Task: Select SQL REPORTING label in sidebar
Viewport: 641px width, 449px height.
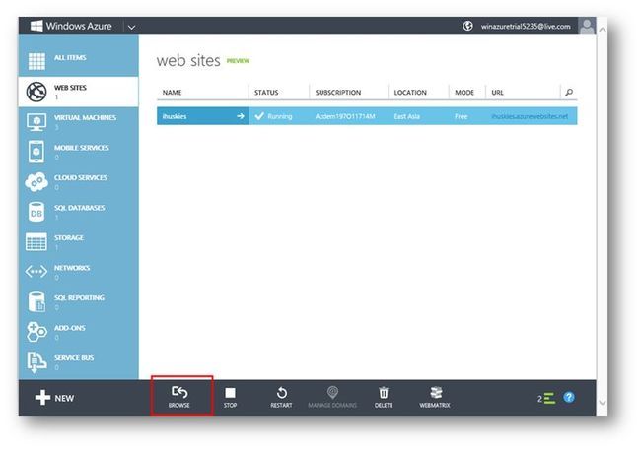Action: (x=79, y=297)
